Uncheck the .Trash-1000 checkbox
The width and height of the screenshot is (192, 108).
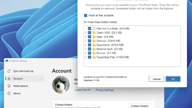tap(90, 33)
